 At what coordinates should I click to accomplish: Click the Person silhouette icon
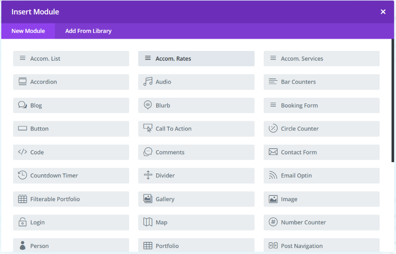tap(22, 245)
